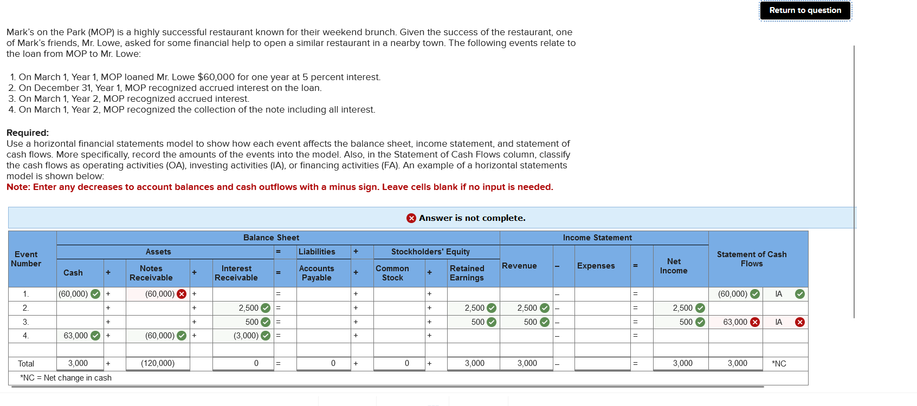The width and height of the screenshot is (917, 406).
Task: Open event 1 cash flow classification IA dropdown
Action: pyautogui.click(x=785, y=294)
